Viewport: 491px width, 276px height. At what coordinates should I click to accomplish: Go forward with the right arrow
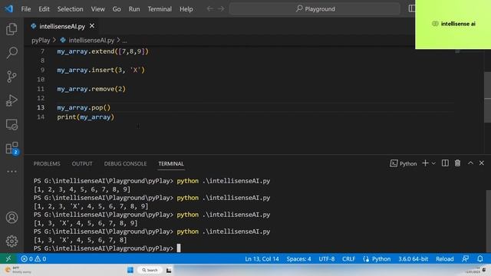[221, 8]
